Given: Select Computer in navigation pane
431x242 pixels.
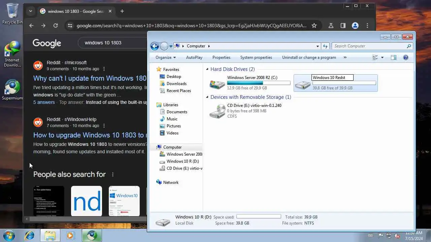Looking at the screenshot, I should click(172, 147).
